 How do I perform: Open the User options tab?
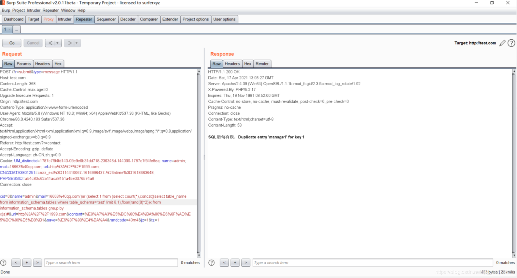click(x=224, y=19)
